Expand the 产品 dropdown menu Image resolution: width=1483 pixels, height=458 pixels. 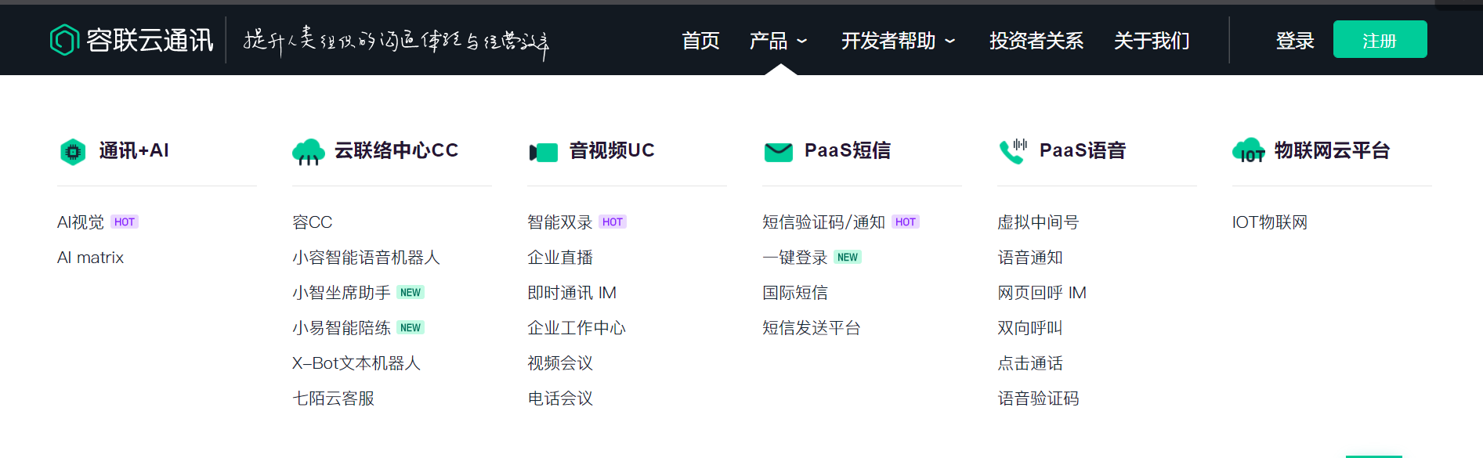point(778,41)
